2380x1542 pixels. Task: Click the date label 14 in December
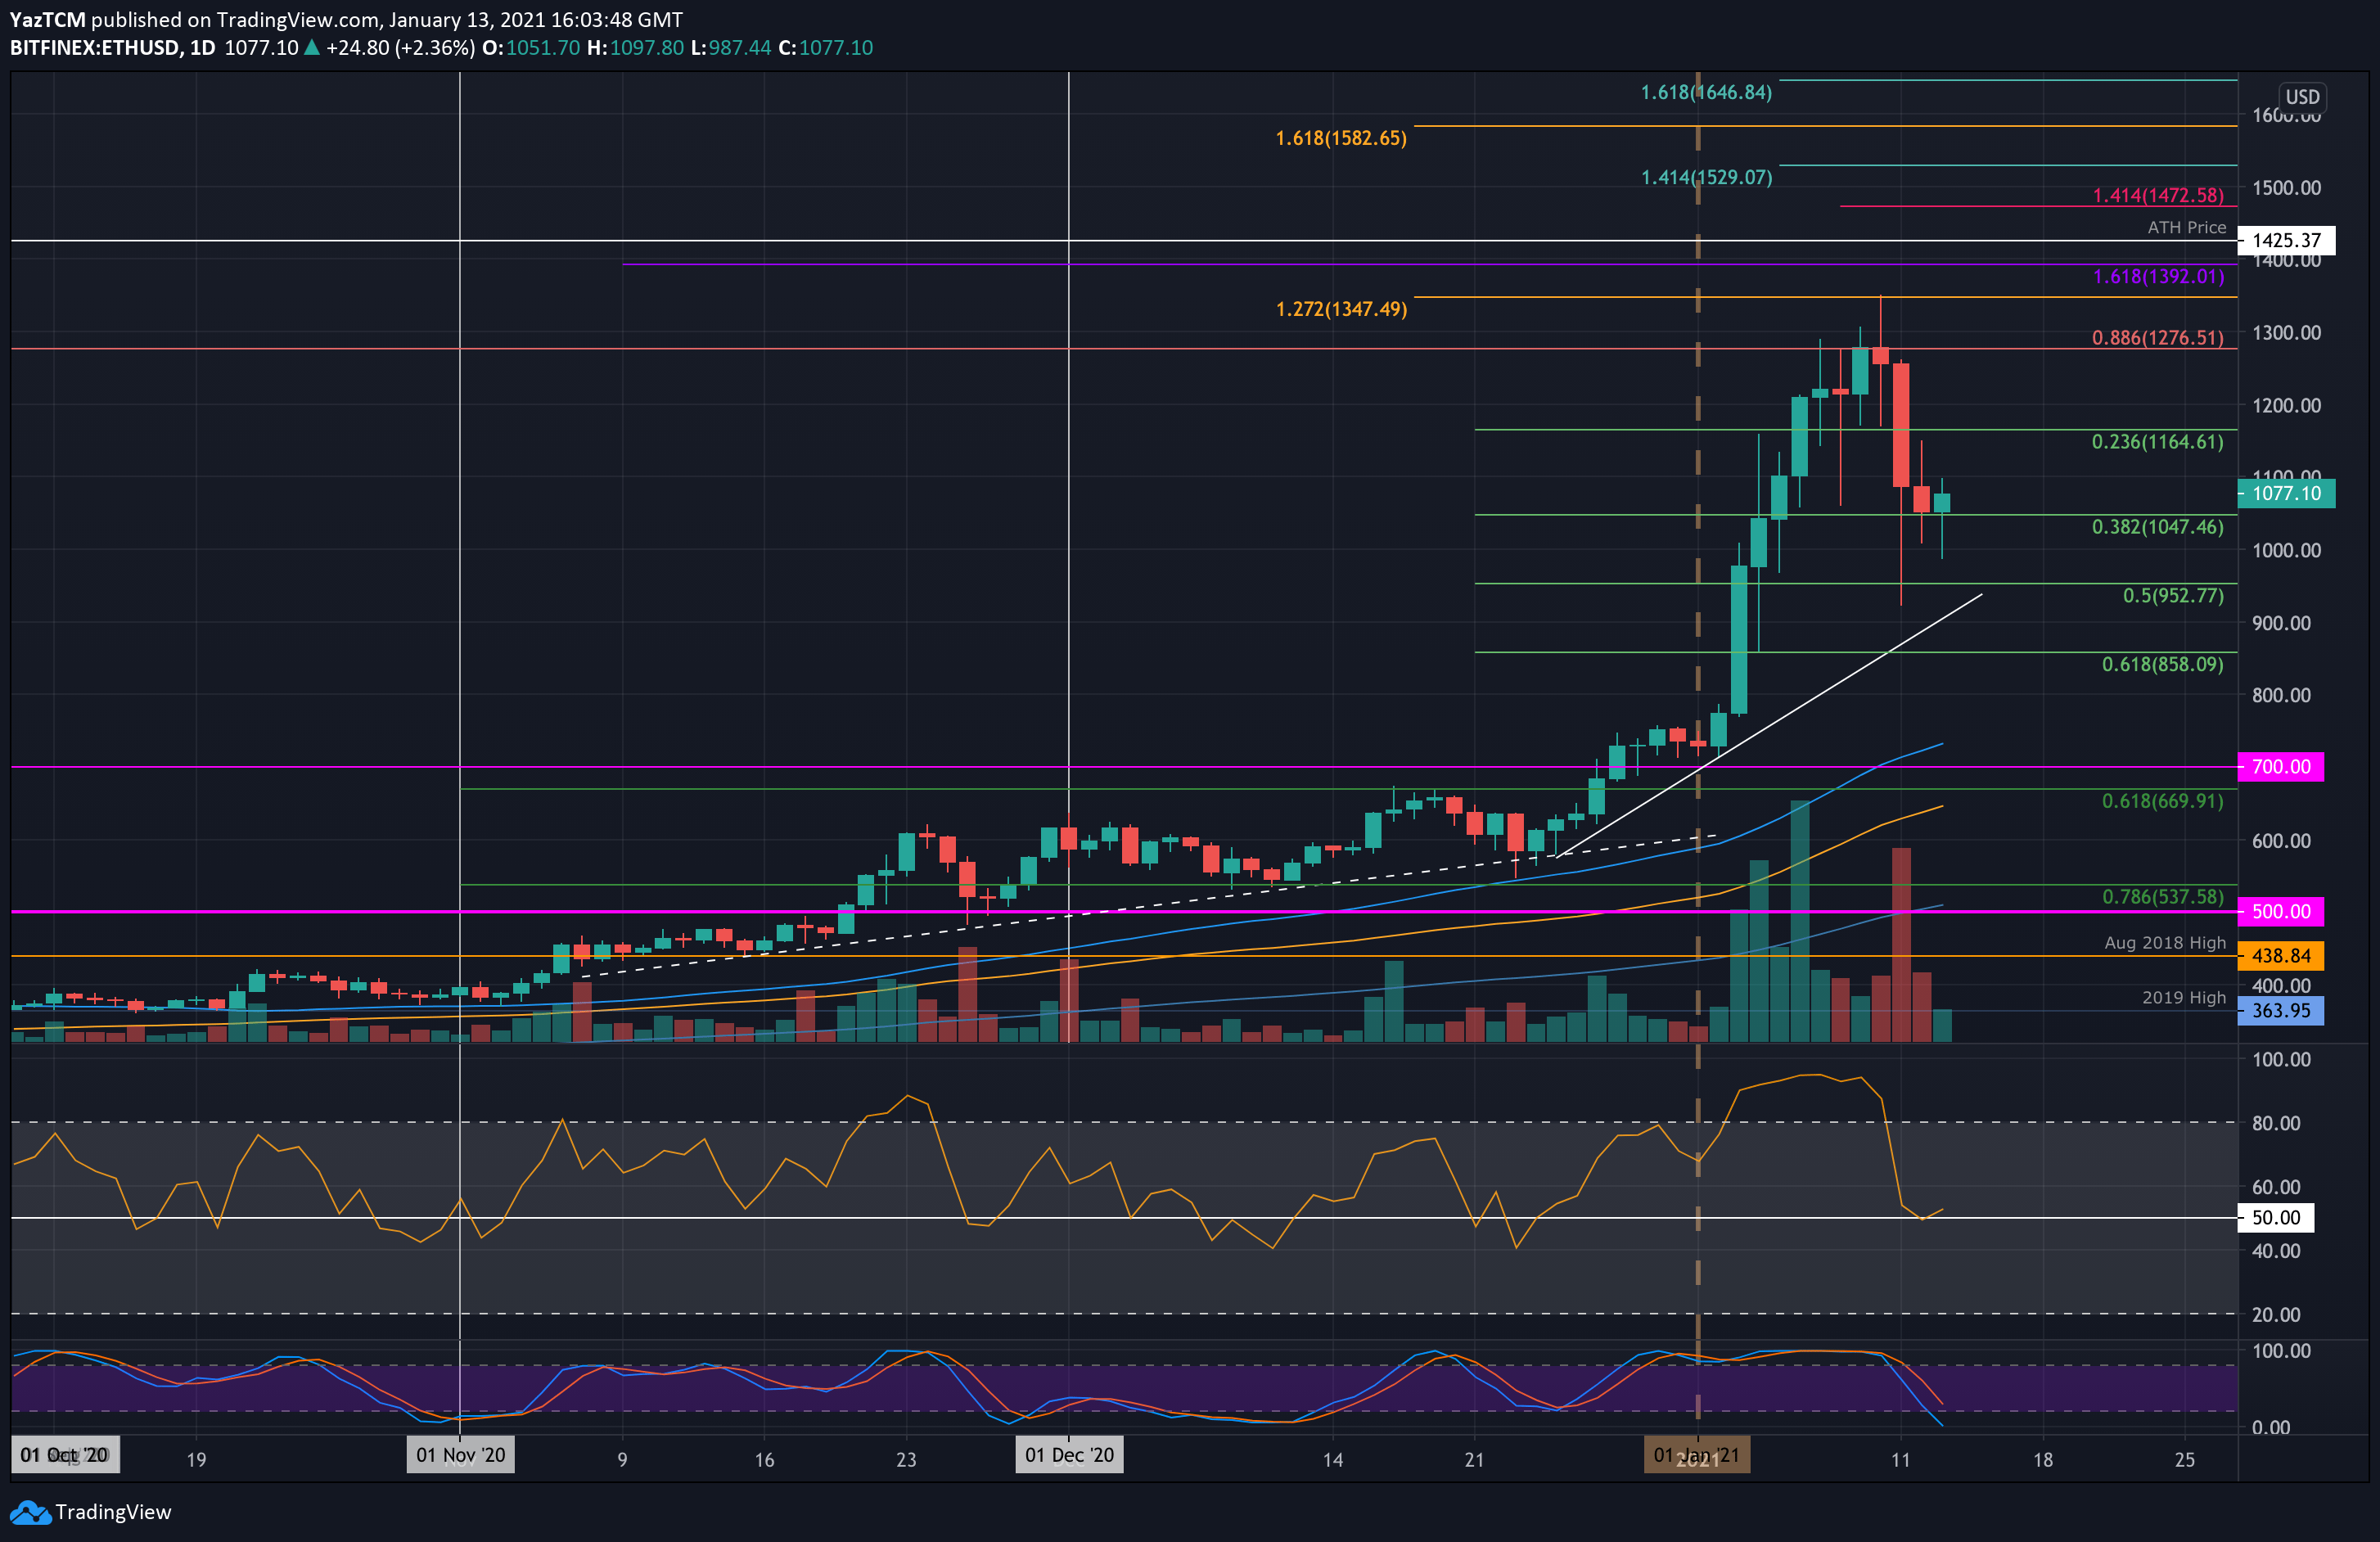[1332, 1459]
